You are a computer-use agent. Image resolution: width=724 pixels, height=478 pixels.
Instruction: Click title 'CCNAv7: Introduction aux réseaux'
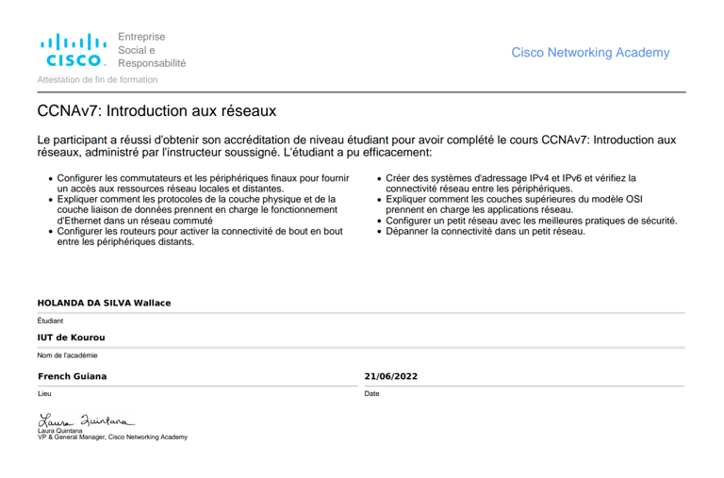[156, 111]
